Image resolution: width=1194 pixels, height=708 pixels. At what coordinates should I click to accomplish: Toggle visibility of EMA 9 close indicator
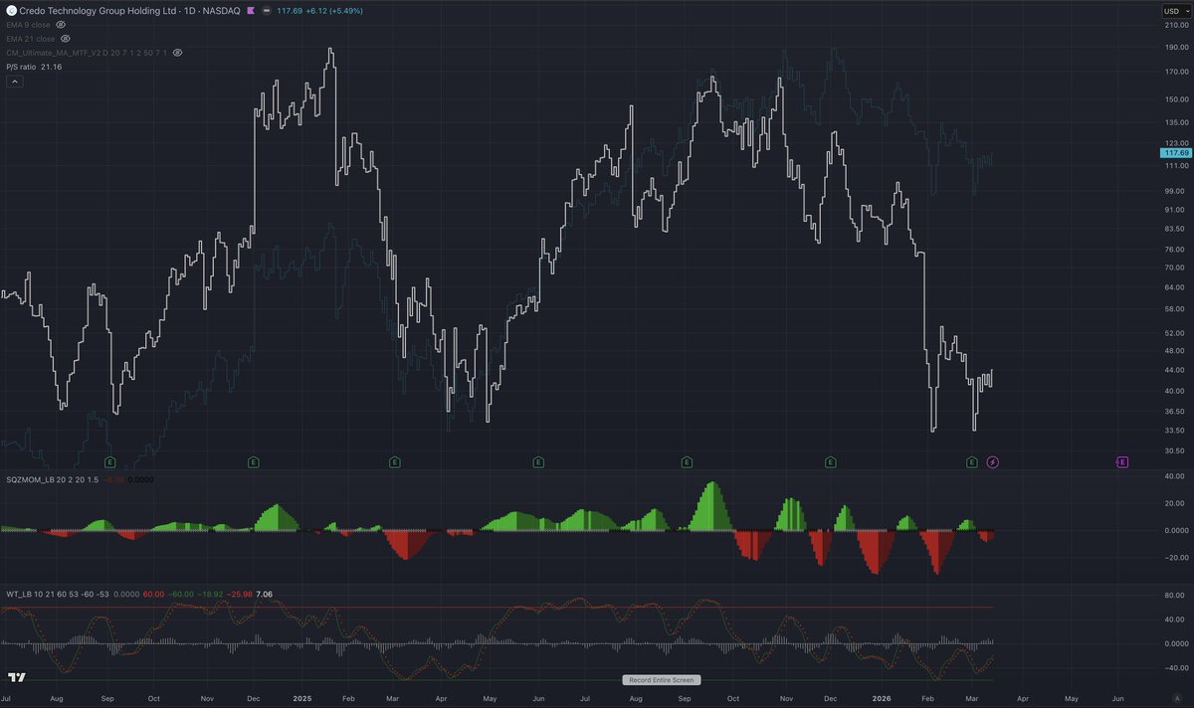(x=62, y=24)
